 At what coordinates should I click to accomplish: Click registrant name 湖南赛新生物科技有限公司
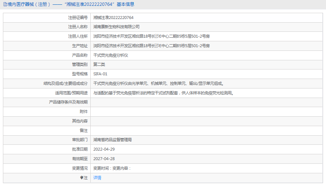[x=116, y=27]
